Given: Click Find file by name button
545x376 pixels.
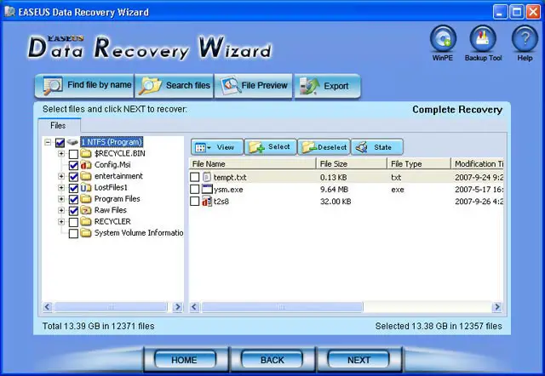Looking at the screenshot, I should coord(84,85).
